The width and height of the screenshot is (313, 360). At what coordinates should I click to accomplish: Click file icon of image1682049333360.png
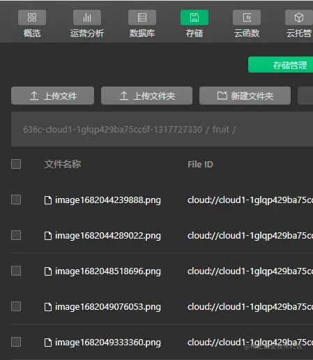48,343
